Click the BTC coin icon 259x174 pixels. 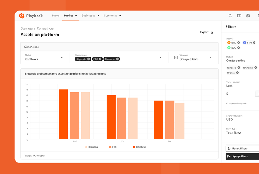tap(229, 42)
